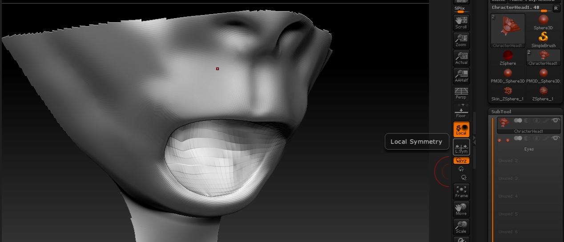This screenshot has width=564, height=242.
Task: Click the Unused 4 subtool slot
Action: 529,196
